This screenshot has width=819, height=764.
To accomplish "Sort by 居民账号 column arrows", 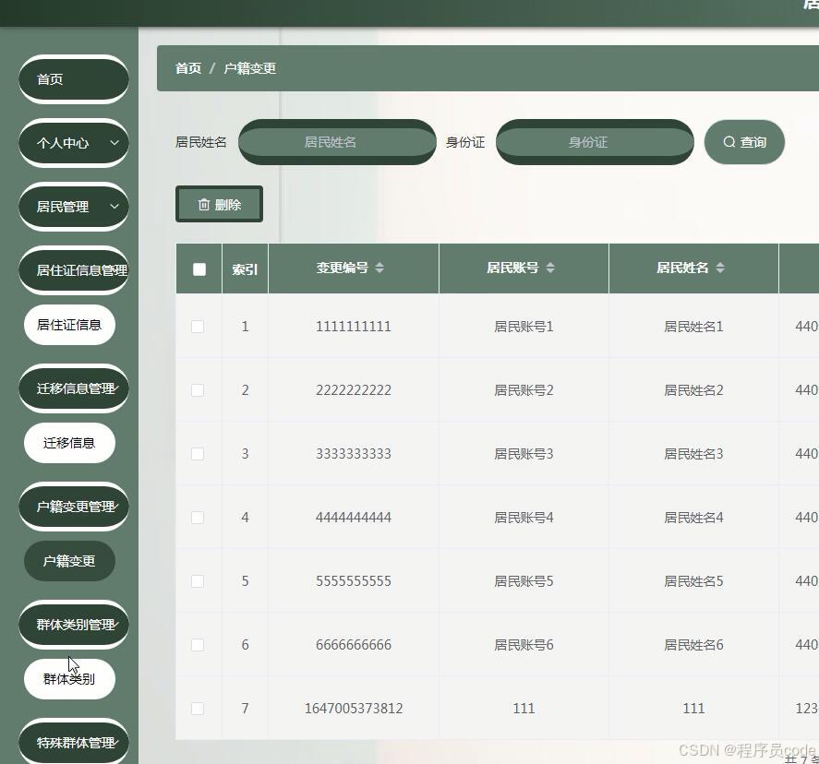I will tap(550, 268).
